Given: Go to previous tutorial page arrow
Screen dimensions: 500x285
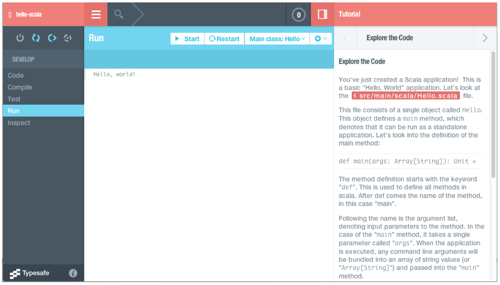Looking at the screenshot, I should click(346, 38).
